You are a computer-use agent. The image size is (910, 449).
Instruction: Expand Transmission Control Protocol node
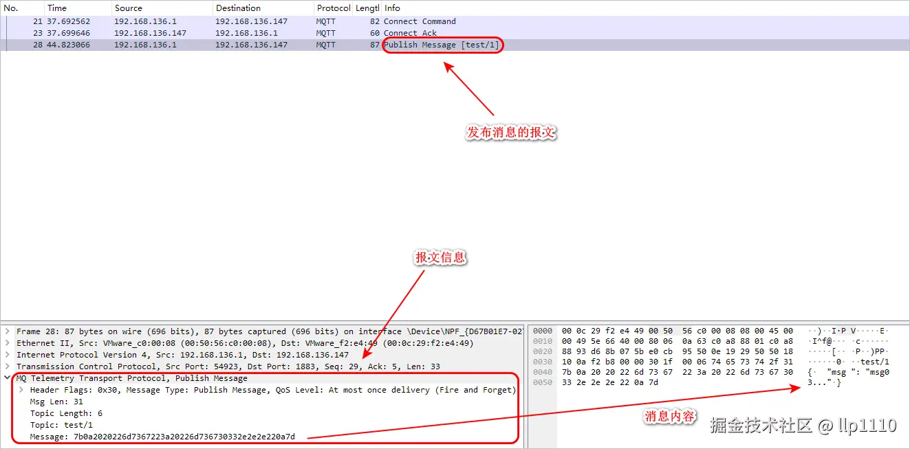(7, 366)
